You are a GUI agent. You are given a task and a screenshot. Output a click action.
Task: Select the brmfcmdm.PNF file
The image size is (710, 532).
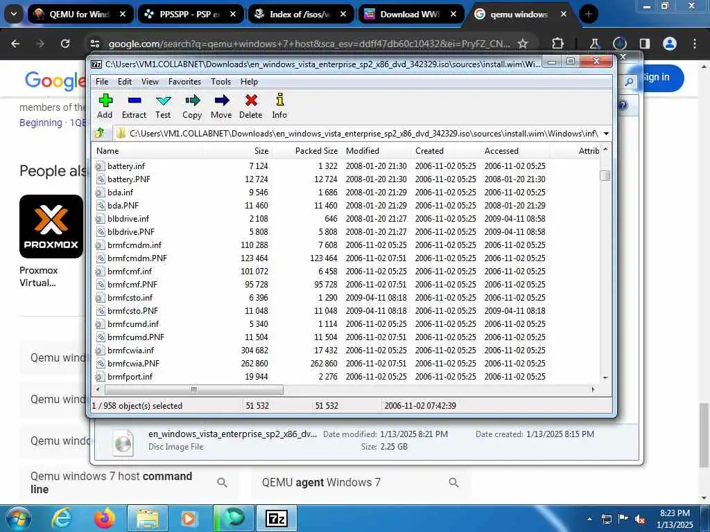click(137, 258)
